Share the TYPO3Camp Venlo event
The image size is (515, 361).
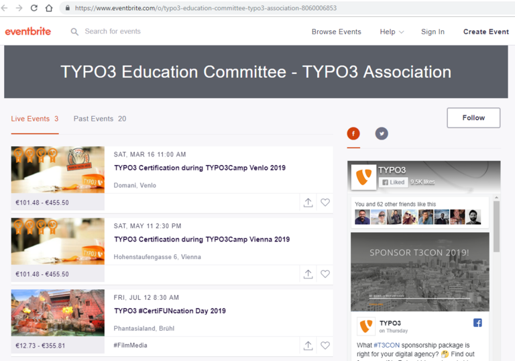[308, 203]
